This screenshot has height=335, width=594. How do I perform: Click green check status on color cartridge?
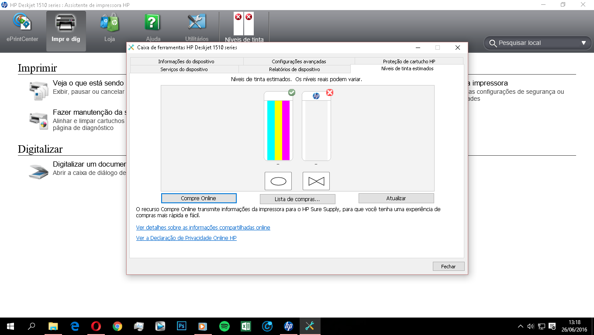292,92
